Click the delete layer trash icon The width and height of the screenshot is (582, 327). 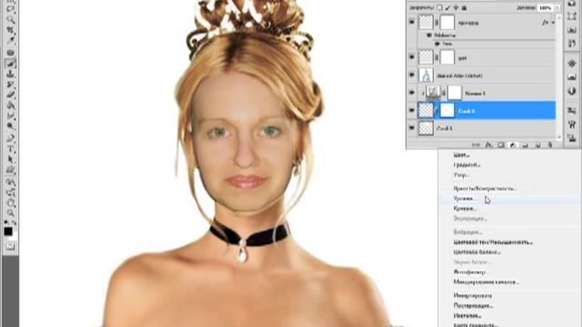pos(549,145)
